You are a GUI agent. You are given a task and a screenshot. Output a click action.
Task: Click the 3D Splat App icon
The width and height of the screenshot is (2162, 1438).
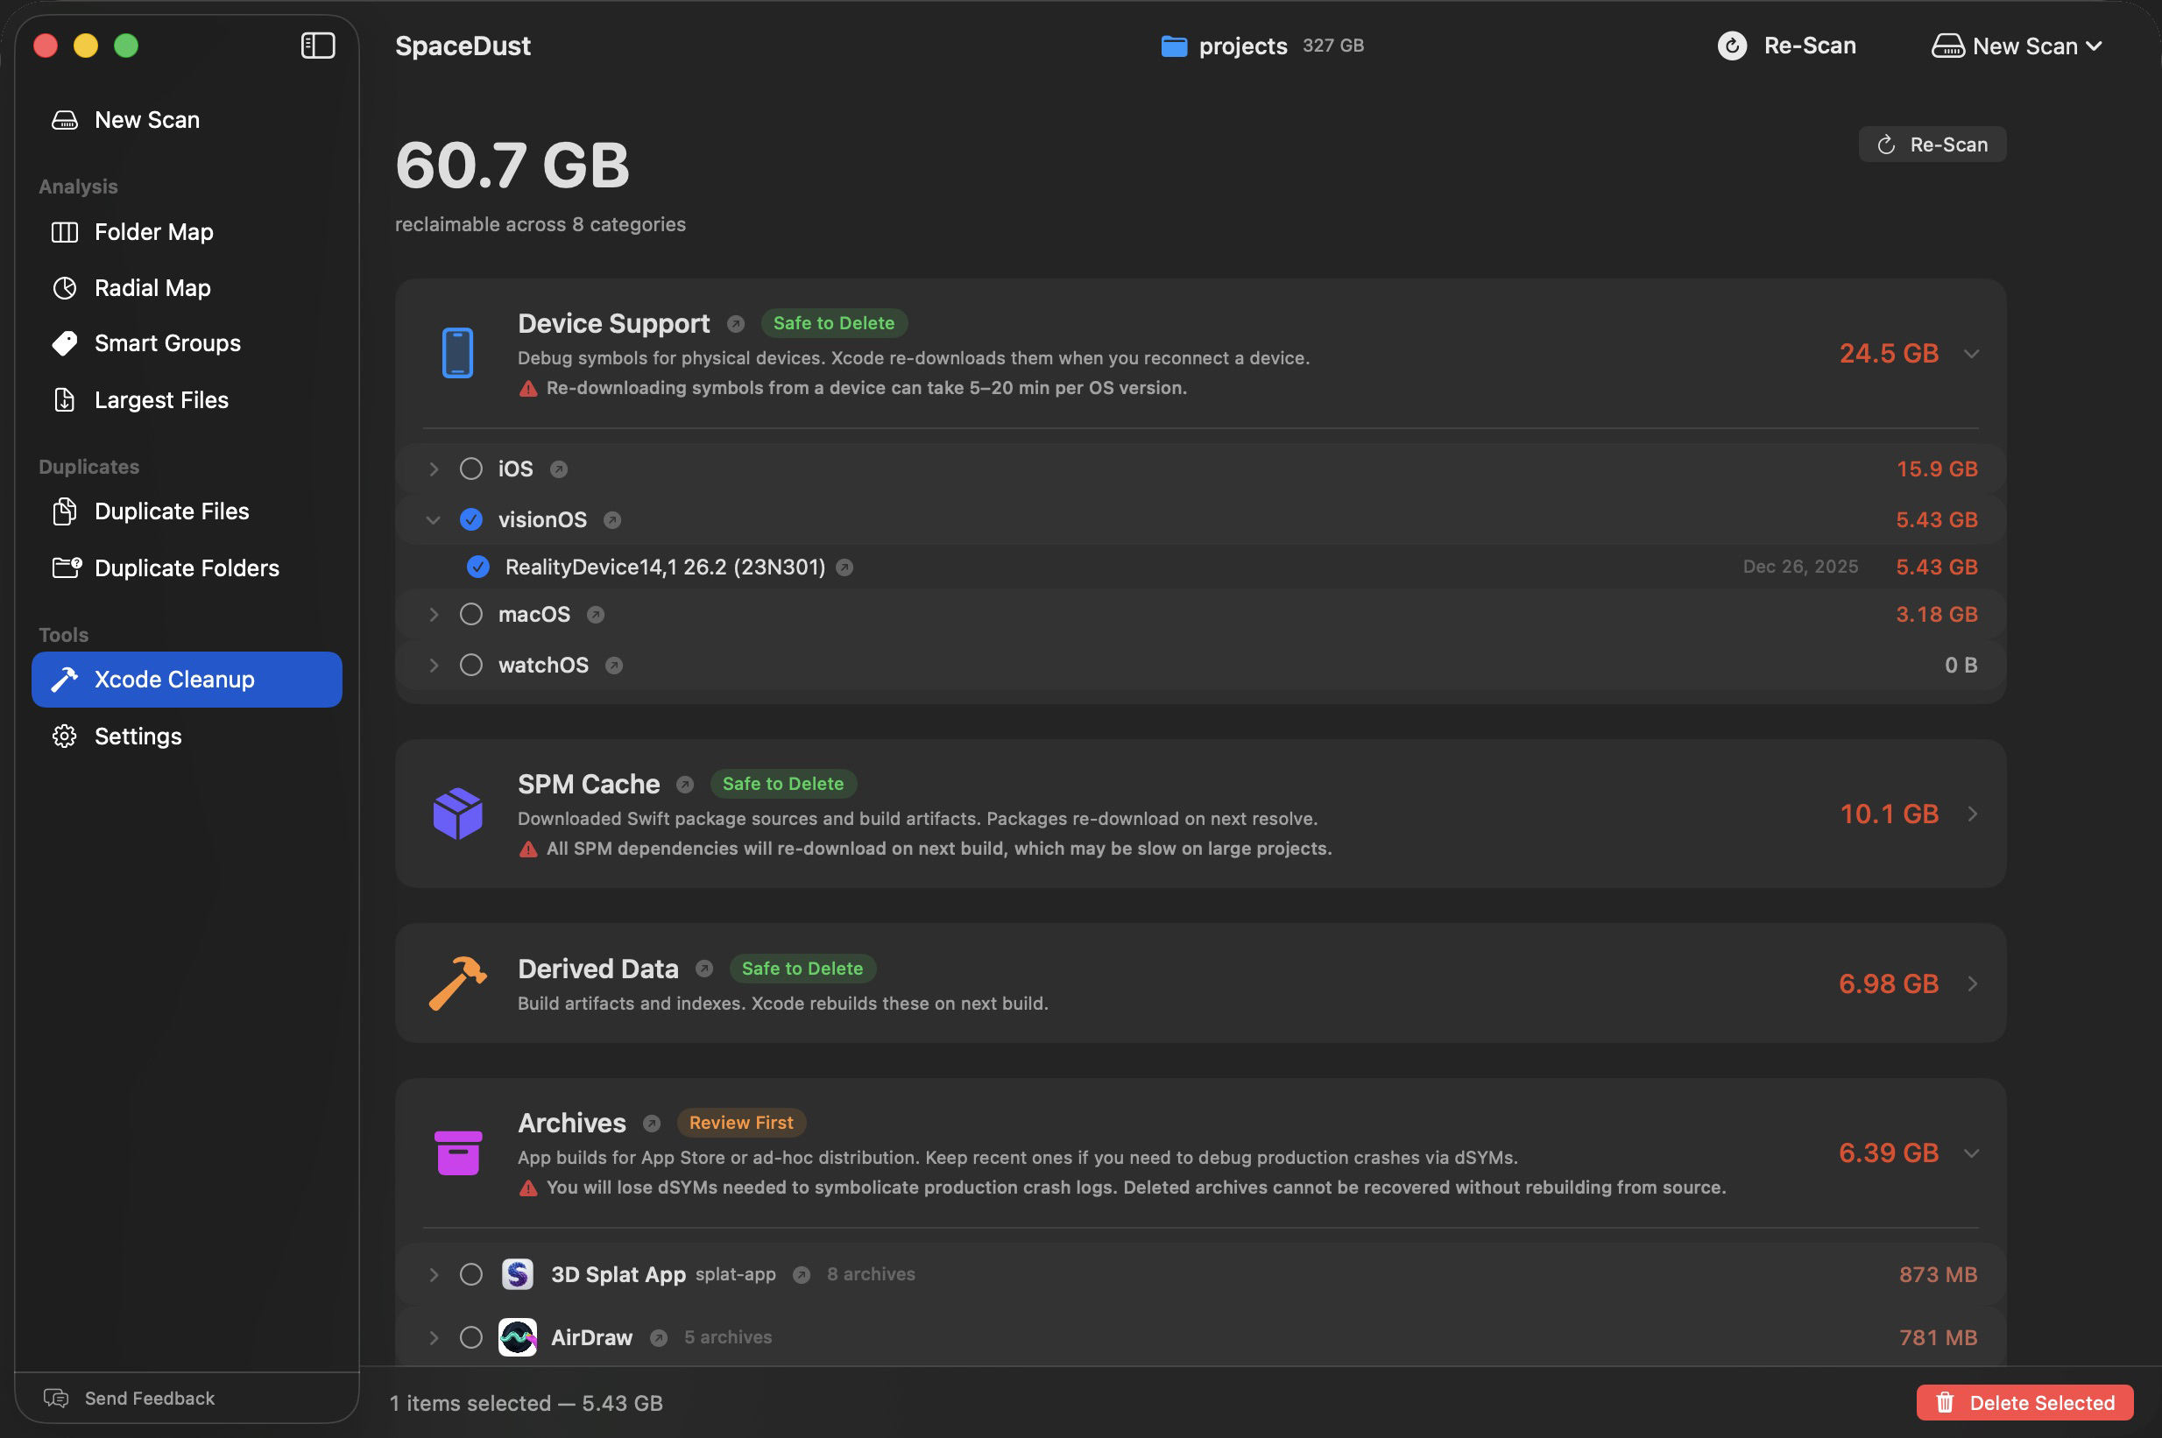click(x=518, y=1274)
